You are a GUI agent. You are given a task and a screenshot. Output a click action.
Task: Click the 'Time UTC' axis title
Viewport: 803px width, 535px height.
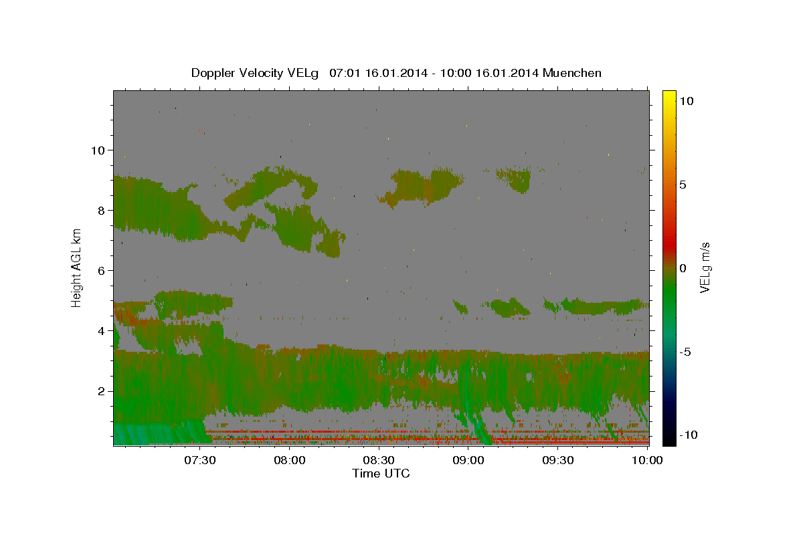tap(381, 473)
